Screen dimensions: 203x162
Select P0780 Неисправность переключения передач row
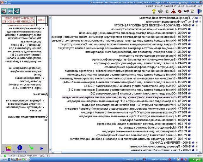[154, 120]
